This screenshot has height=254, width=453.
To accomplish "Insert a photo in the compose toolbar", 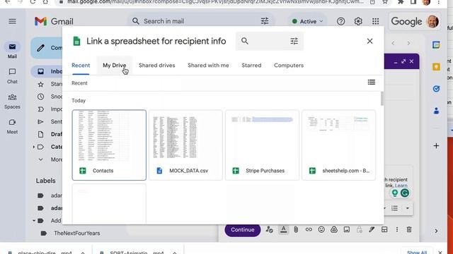I will click(x=346, y=229).
